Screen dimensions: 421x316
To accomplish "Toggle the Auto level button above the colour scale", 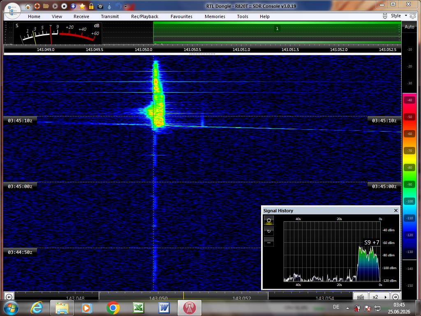I will [409, 27].
